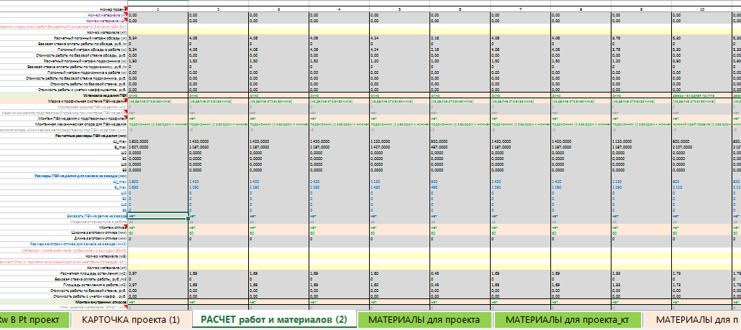Image resolution: width=741 pixels, height=330 pixels.
Task: Select 'Монтаж отлива' value 'нет' in column 1
Action: pyautogui.click(x=158, y=227)
